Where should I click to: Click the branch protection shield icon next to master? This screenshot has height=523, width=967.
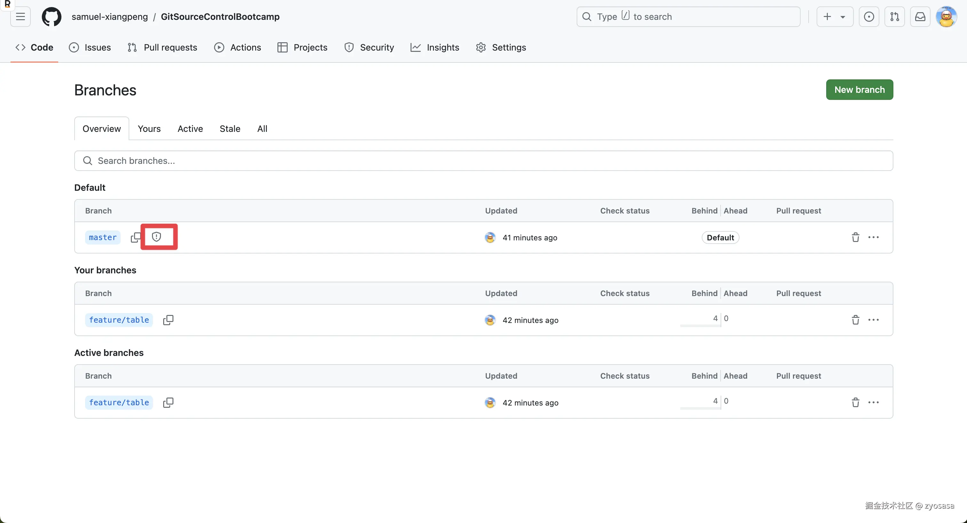coord(156,237)
